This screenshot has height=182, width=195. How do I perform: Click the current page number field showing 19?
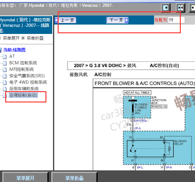pos(176,20)
